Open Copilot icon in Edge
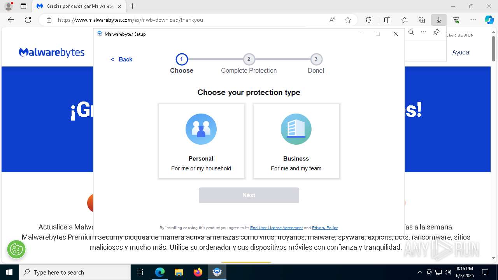Image resolution: width=498 pixels, height=280 pixels. coord(489,20)
